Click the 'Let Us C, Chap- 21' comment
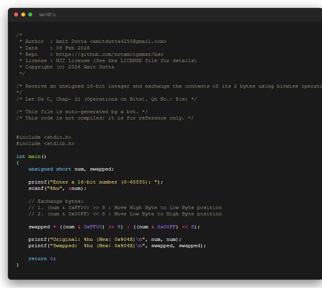322x288 pixels. click(107, 99)
